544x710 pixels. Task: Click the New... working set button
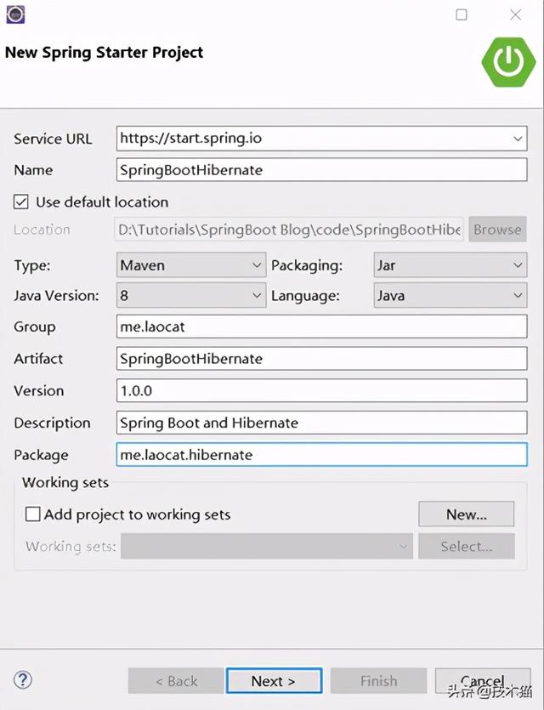(466, 514)
